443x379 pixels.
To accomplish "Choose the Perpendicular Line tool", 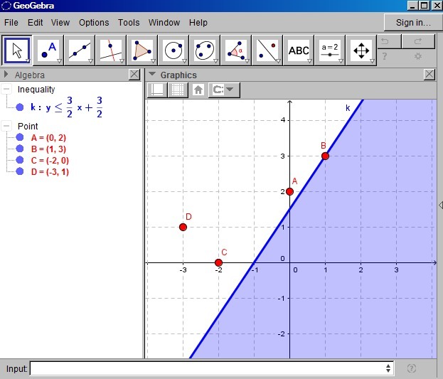I will 111,50.
